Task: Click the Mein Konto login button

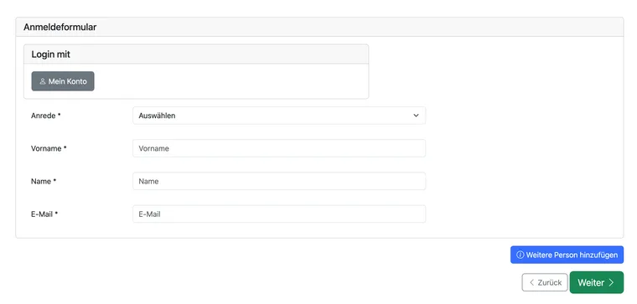Action: coord(63,81)
